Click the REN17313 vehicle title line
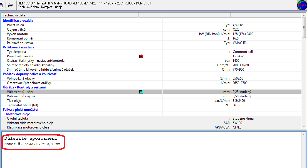Image resolution: width=307 pixels, height=168 pixels. click(84, 3)
